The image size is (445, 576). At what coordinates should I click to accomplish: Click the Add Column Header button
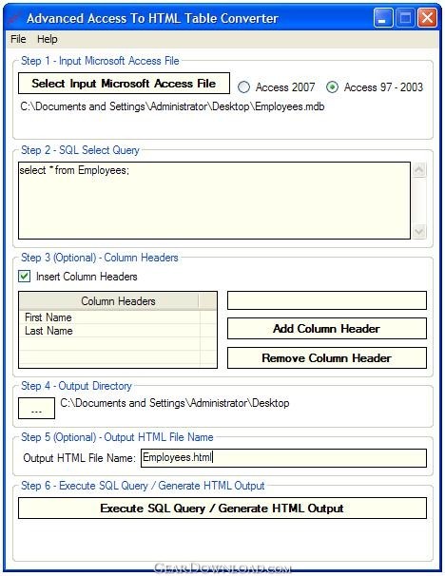click(327, 329)
